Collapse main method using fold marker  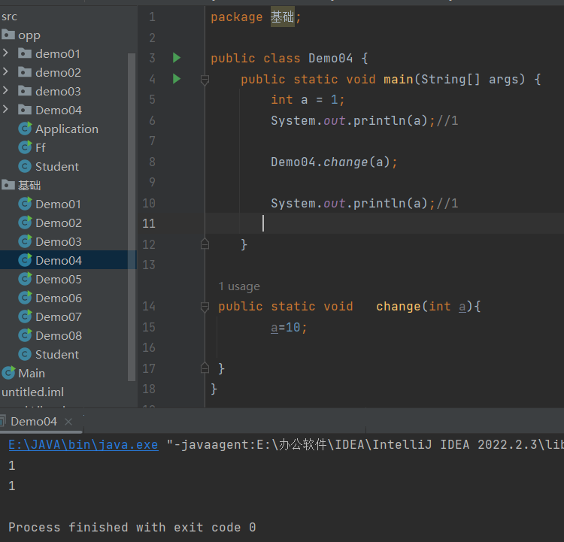[x=204, y=79]
